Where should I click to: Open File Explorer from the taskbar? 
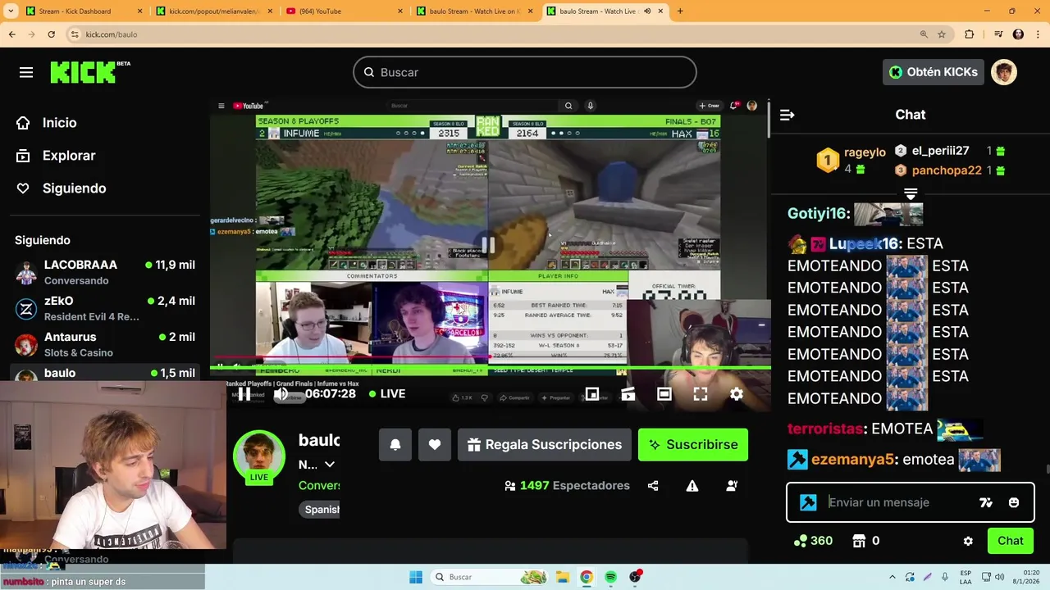[562, 577]
